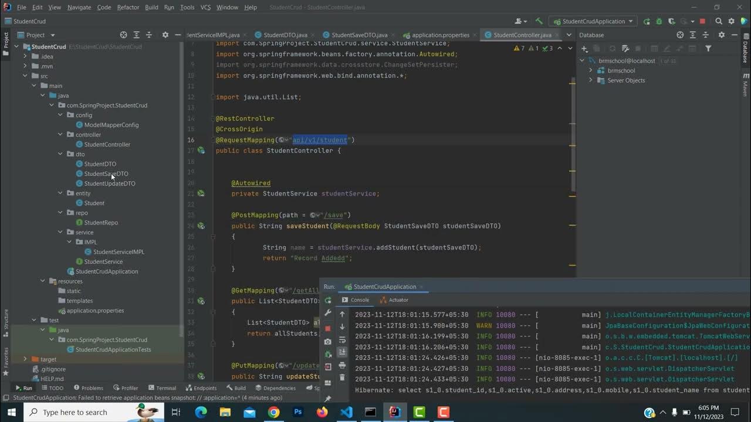Open Search Everywhere magnifier icon
This screenshot has height=422, width=751.
720,21
